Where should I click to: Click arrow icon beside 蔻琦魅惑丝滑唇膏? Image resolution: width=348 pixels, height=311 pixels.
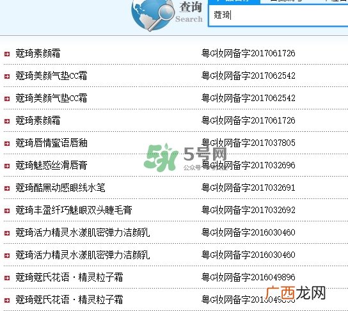point(7,166)
